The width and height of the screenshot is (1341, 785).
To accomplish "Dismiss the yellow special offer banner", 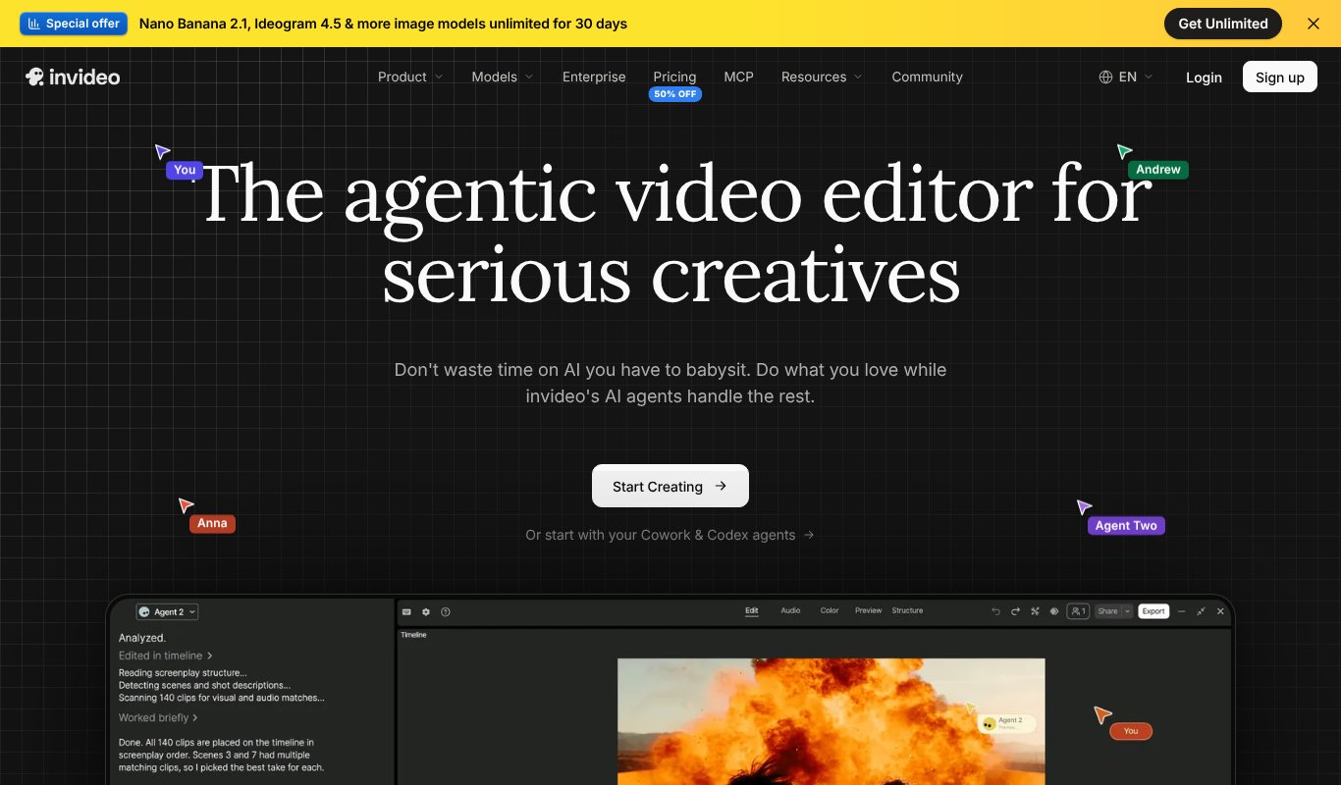I will [1314, 24].
